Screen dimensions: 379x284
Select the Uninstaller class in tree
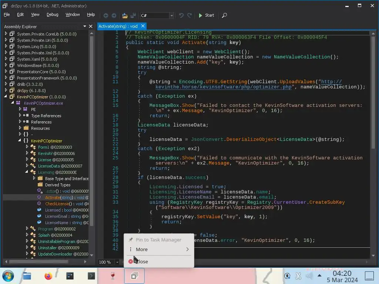point(58,247)
